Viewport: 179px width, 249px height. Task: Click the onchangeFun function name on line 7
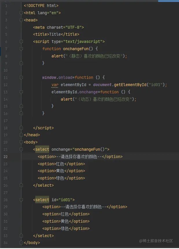[76, 49]
